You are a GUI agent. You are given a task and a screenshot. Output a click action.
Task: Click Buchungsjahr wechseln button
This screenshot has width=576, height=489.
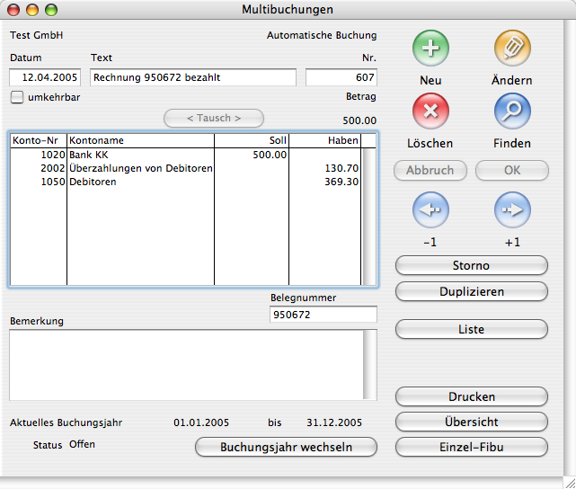pyautogui.click(x=286, y=447)
